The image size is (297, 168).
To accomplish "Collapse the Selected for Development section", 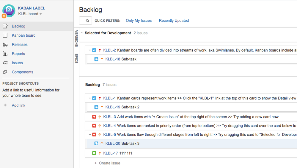I will 82,33.
